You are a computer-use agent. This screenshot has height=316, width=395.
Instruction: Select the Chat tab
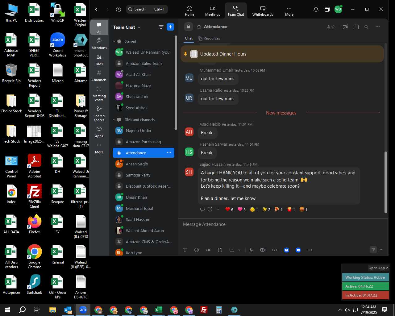[189, 38]
